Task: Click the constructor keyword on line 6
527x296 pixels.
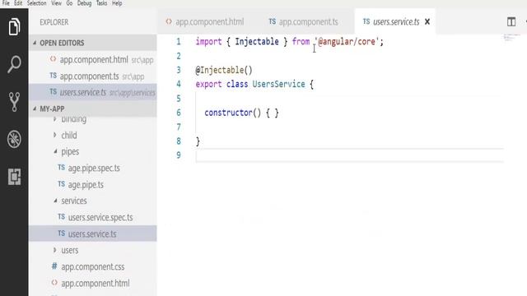Action: tap(228, 113)
